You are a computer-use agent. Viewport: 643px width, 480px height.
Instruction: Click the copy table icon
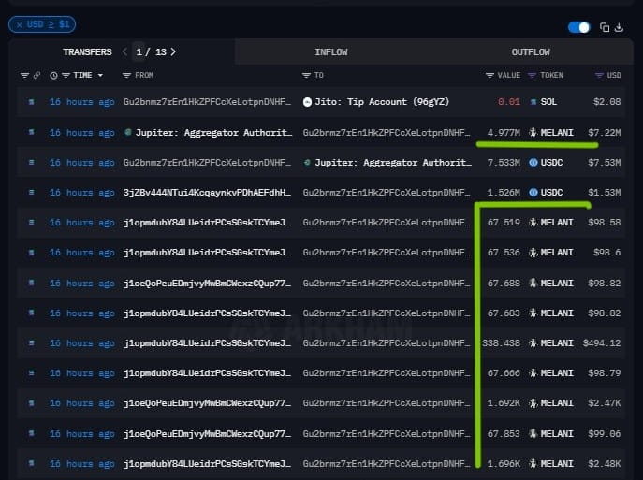604,27
